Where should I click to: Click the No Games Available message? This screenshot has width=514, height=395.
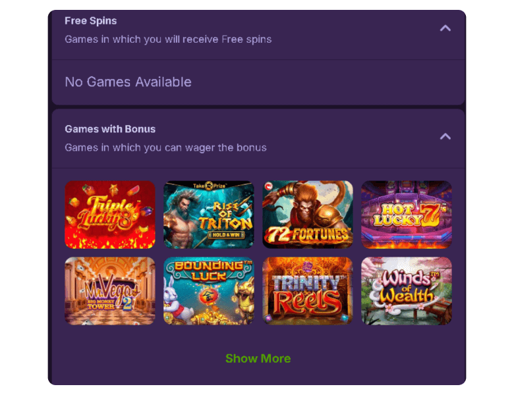[128, 82]
